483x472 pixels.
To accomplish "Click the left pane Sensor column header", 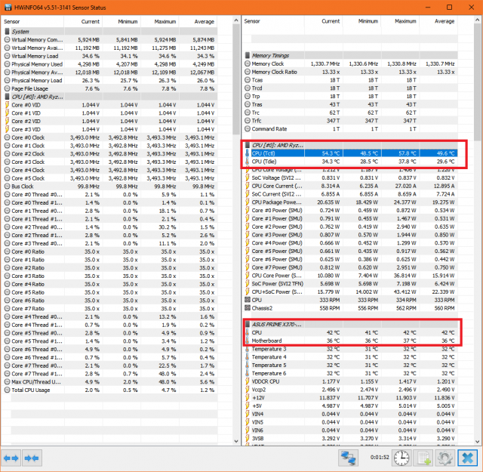I will click(x=32, y=22).
